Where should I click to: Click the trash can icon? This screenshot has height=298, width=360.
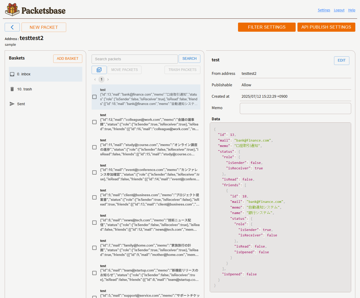[12, 89]
